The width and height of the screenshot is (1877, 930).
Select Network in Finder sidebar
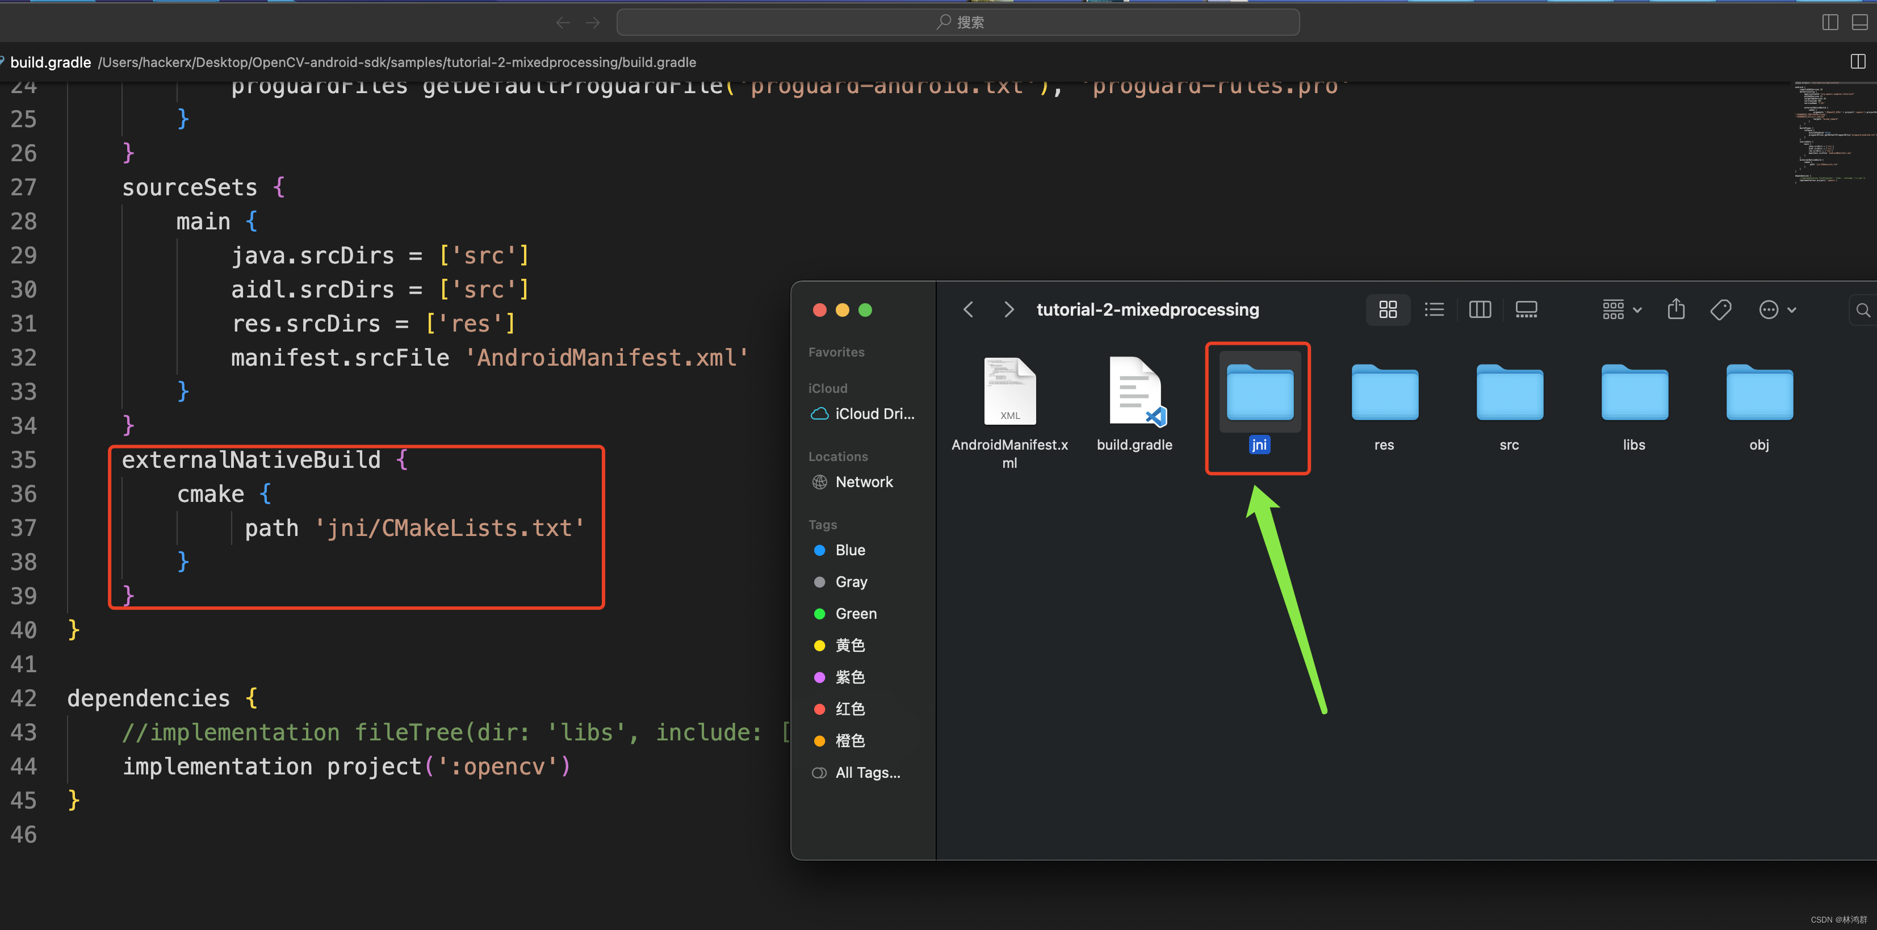pyautogui.click(x=864, y=483)
